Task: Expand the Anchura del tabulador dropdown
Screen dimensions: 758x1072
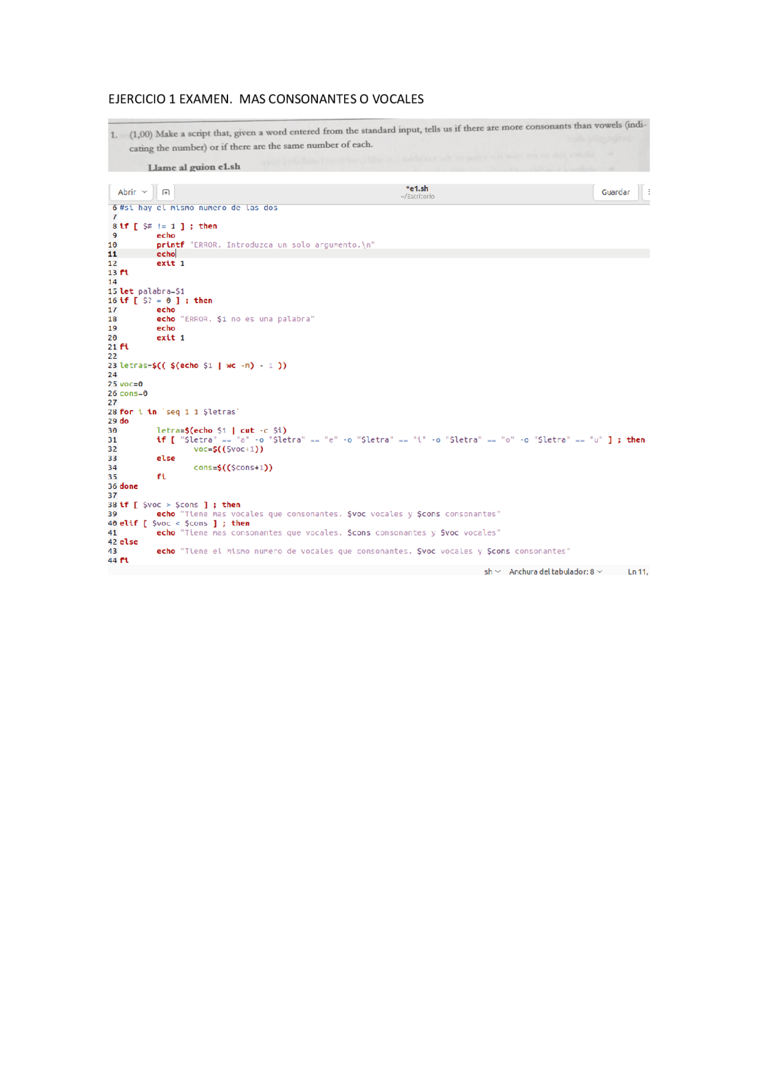Action: click(x=555, y=572)
